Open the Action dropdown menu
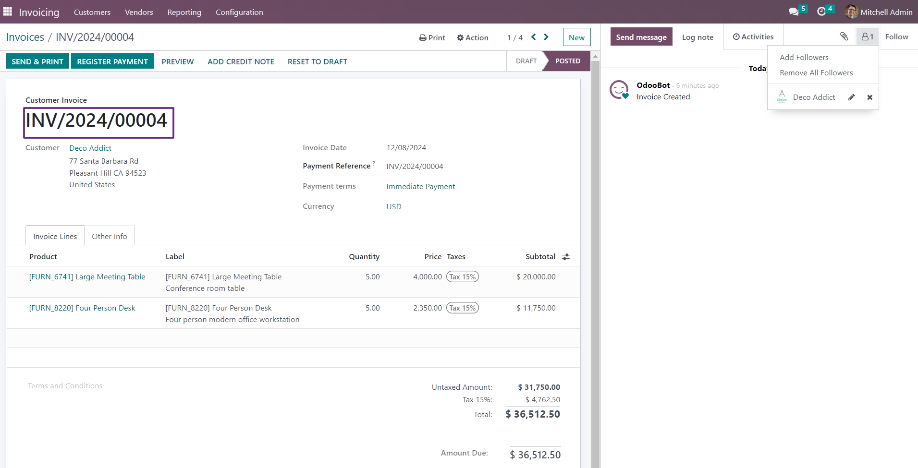918x468 pixels. pyautogui.click(x=473, y=37)
